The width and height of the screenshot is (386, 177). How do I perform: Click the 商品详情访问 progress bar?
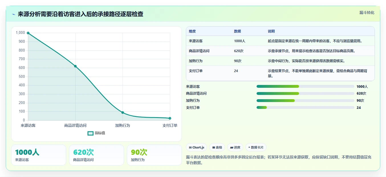pos(305,93)
